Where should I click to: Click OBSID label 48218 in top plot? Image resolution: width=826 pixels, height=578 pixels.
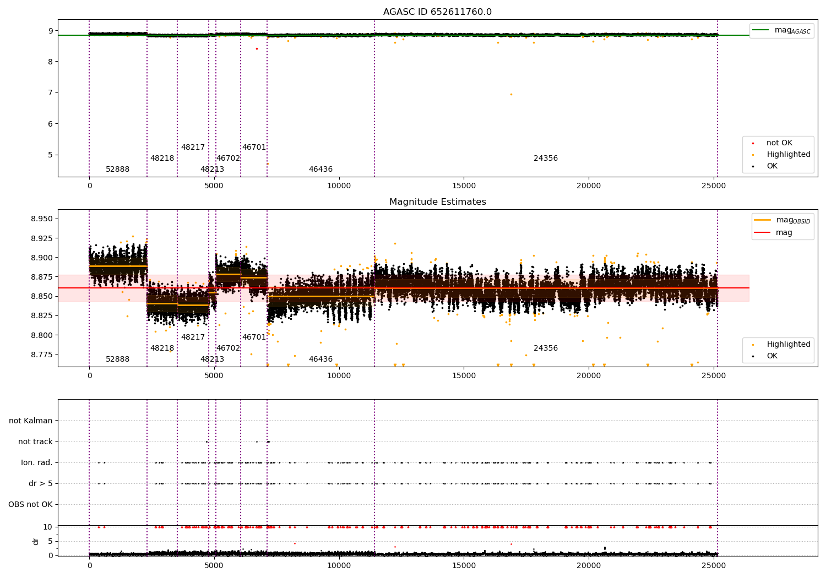(162, 159)
